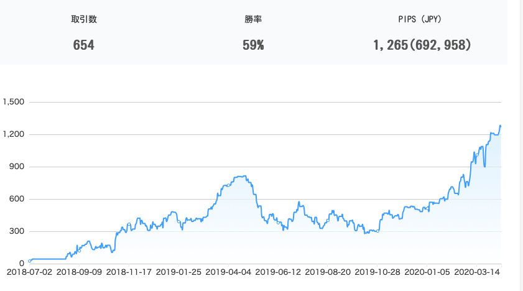Select the 2019-01-25 x-axis date
The width and height of the screenshot is (523, 291).
178,272
